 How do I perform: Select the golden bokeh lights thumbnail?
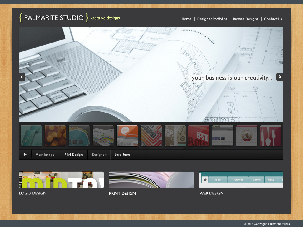[x=55, y=136]
